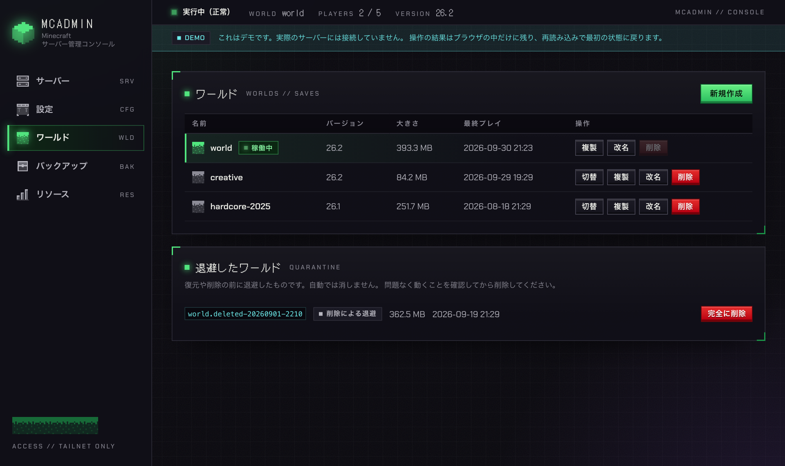Click the settings icon beside 設定
The width and height of the screenshot is (785, 466).
[22, 109]
